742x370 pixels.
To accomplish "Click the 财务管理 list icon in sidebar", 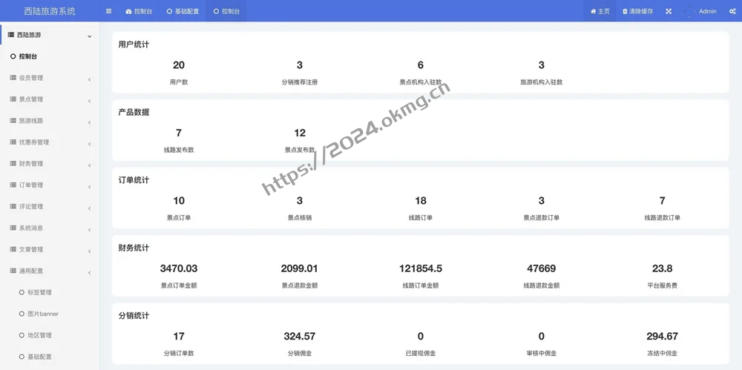I will pos(13,163).
